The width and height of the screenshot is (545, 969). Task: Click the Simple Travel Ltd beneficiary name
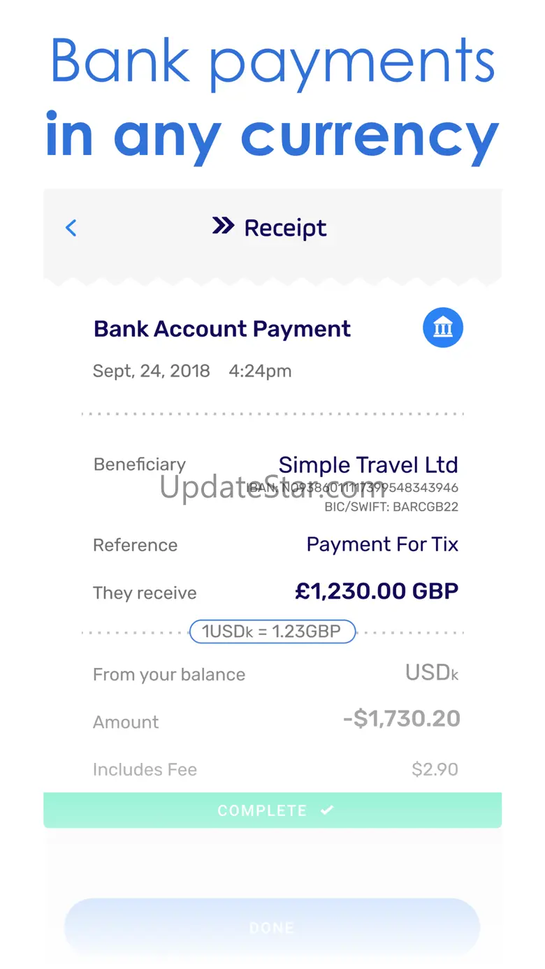click(368, 465)
